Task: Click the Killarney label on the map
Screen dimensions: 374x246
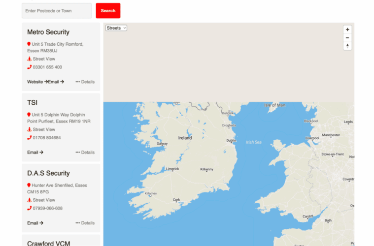Action: click(x=151, y=193)
